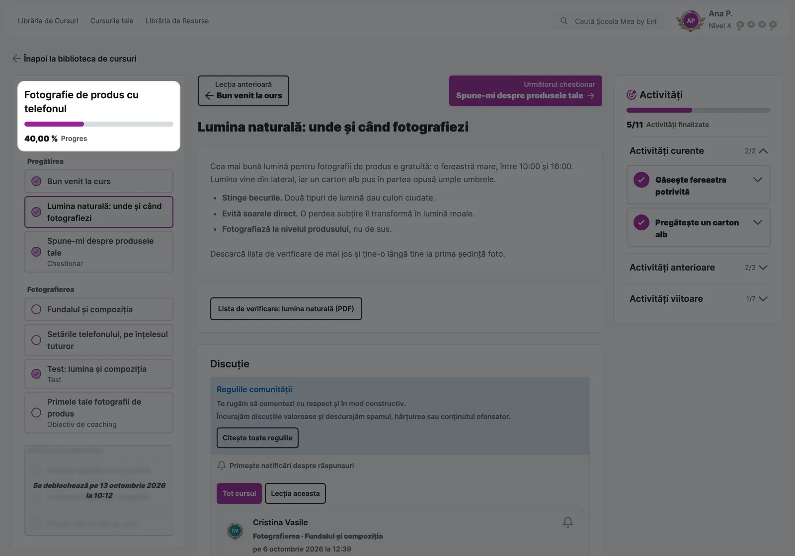Go to next quiz Spune-mi despre produsele tale

[x=526, y=91]
